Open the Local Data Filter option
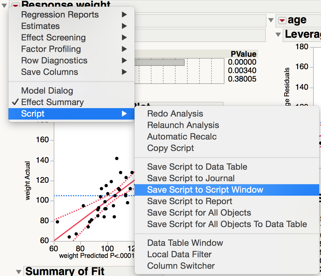Screen dimensions: 321x276 point(179,254)
